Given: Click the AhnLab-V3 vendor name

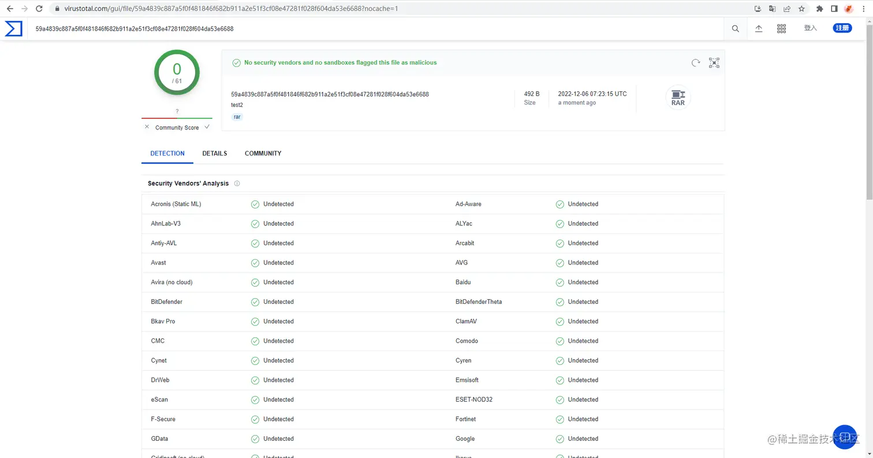Looking at the screenshot, I should click(x=166, y=224).
